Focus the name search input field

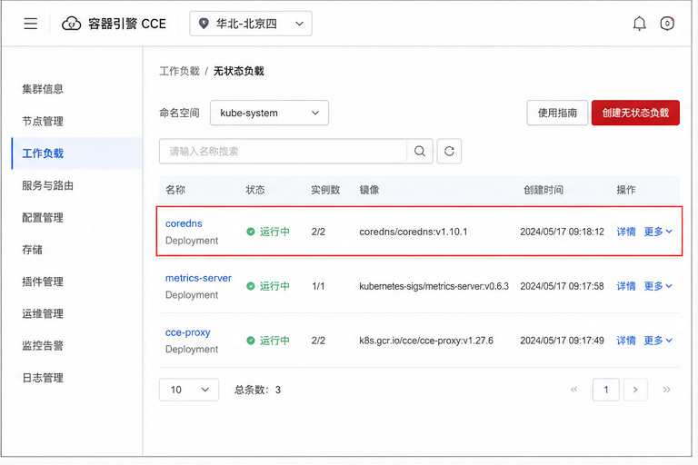point(284,152)
